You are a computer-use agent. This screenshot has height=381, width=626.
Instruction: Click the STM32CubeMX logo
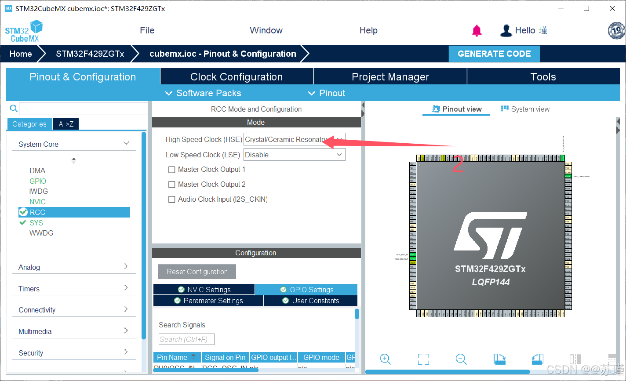click(x=24, y=31)
